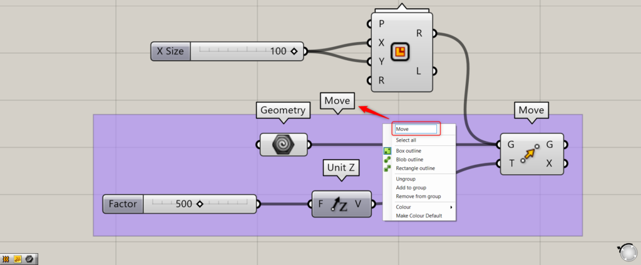Viewport: 641px width, 265px height.
Task: Click the compass navigation widget in bottom-right corner
Action: (x=627, y=252)
